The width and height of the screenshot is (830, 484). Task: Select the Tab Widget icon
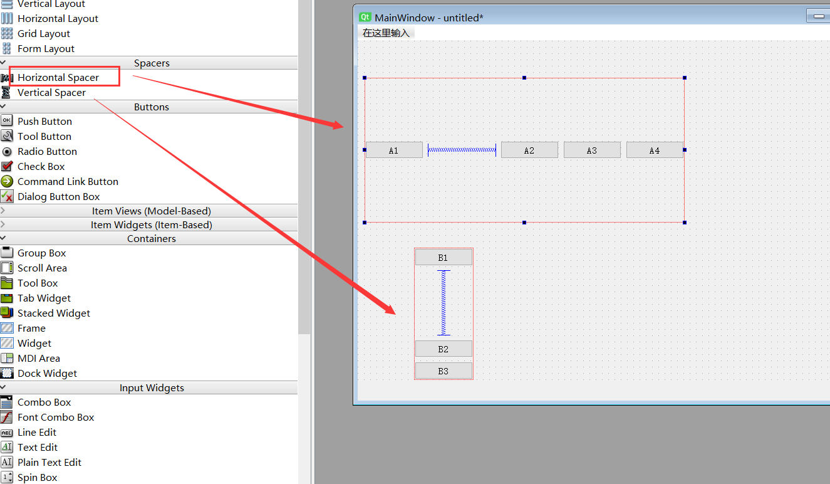(6, 298)
